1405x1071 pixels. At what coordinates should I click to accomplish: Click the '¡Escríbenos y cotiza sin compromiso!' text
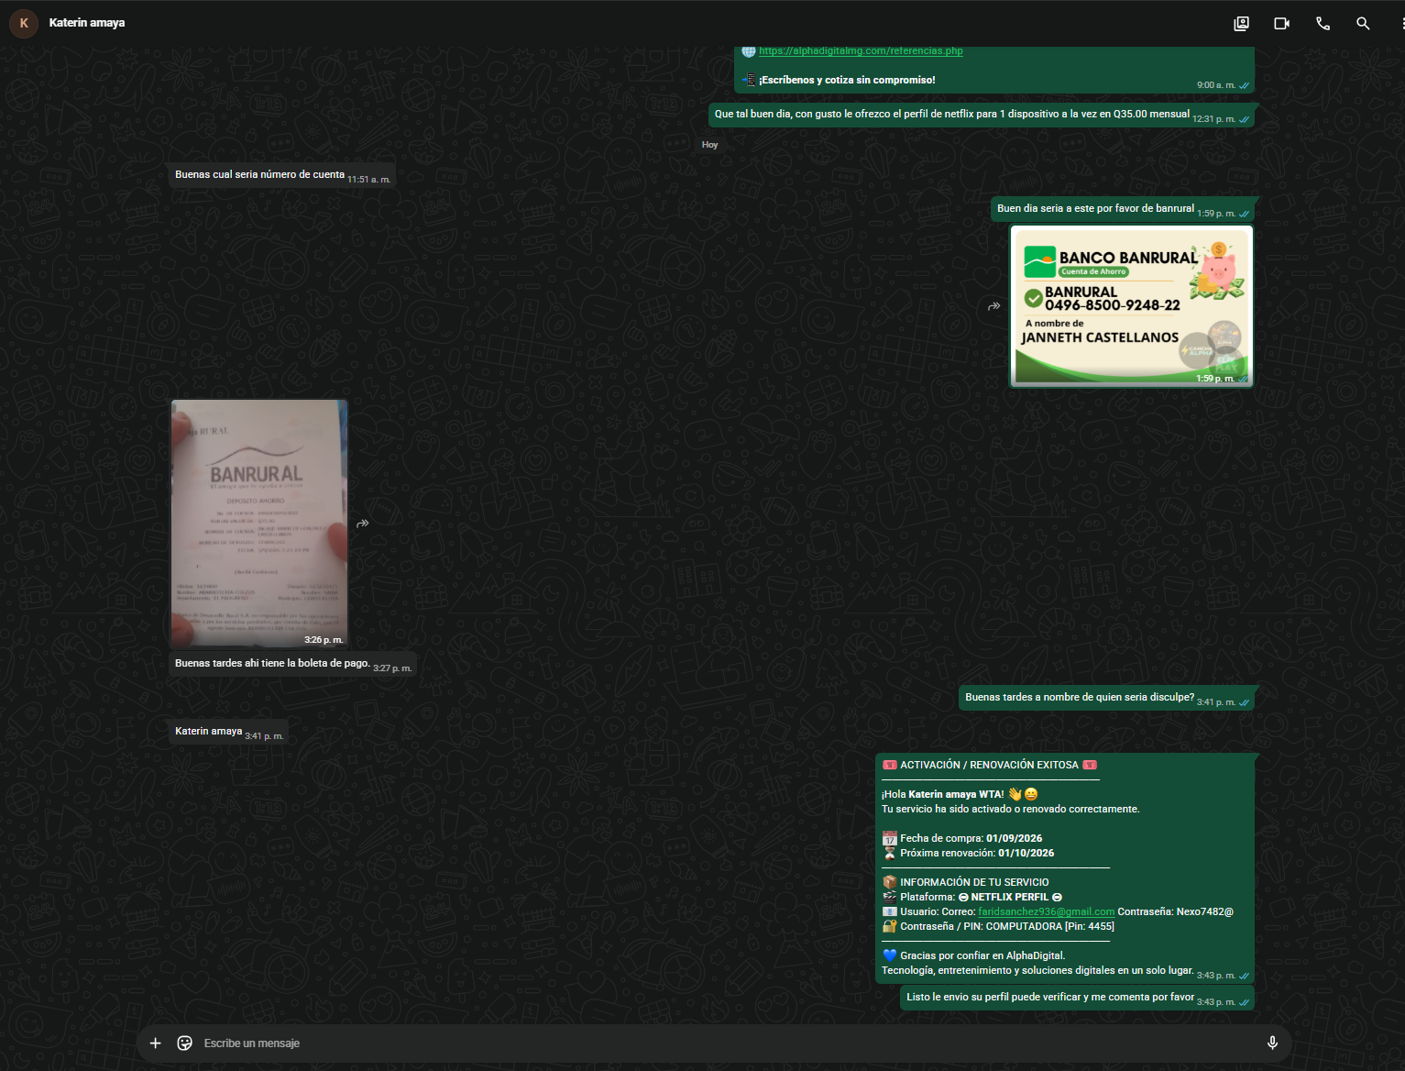coord(847,81)
